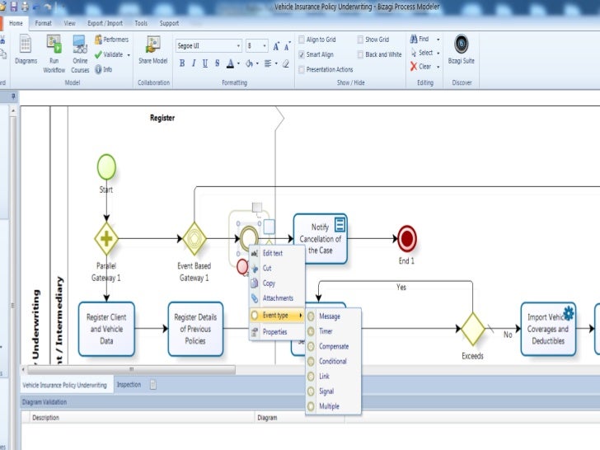The height and width of the screenshot is (450, 600).
Task: Select the Register Client and Vehicle Data task
Action: (106, 329)
